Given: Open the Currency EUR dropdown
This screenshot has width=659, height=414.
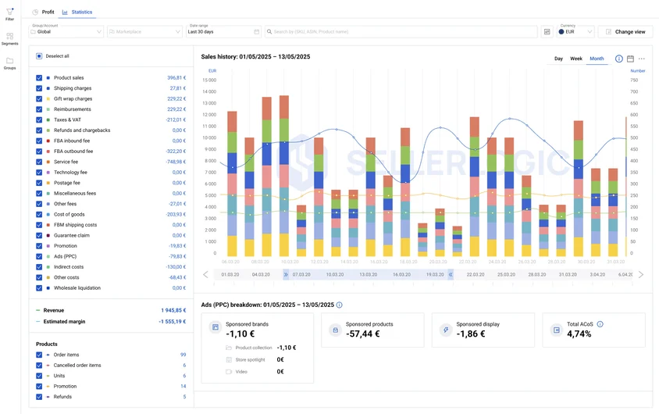Looking at the screenshot, I should point(575,32).
